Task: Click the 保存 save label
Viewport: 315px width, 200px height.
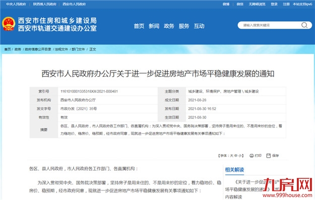Action: coord(275,156)
